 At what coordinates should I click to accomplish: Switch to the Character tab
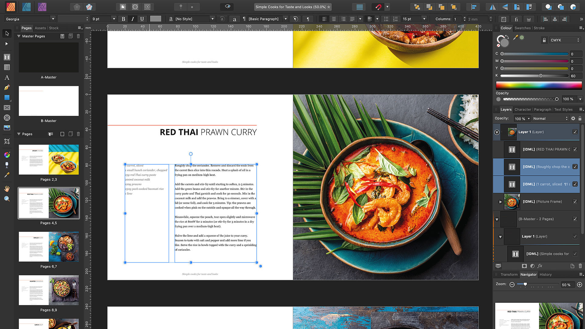pos(523,109)
